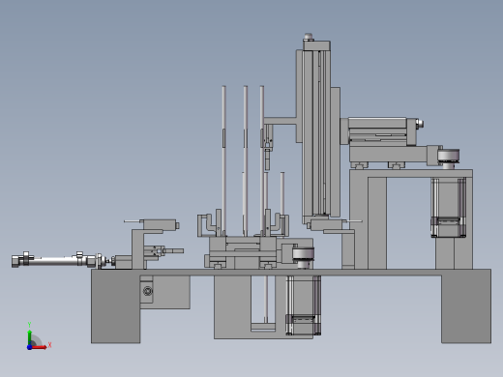Click the blue origin ball of the triad

tap(30, 347)
